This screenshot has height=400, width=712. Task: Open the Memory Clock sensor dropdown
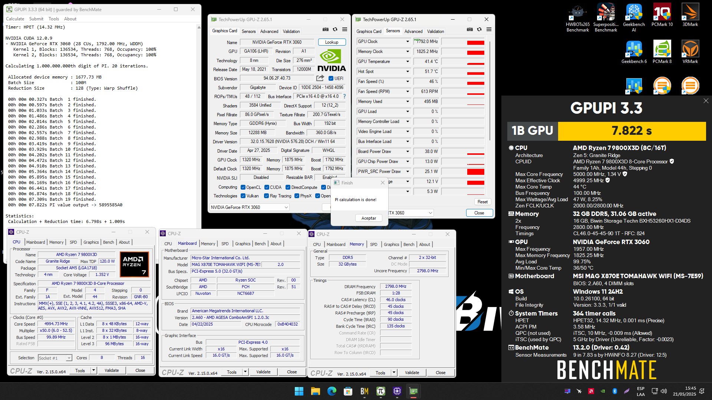408,51
